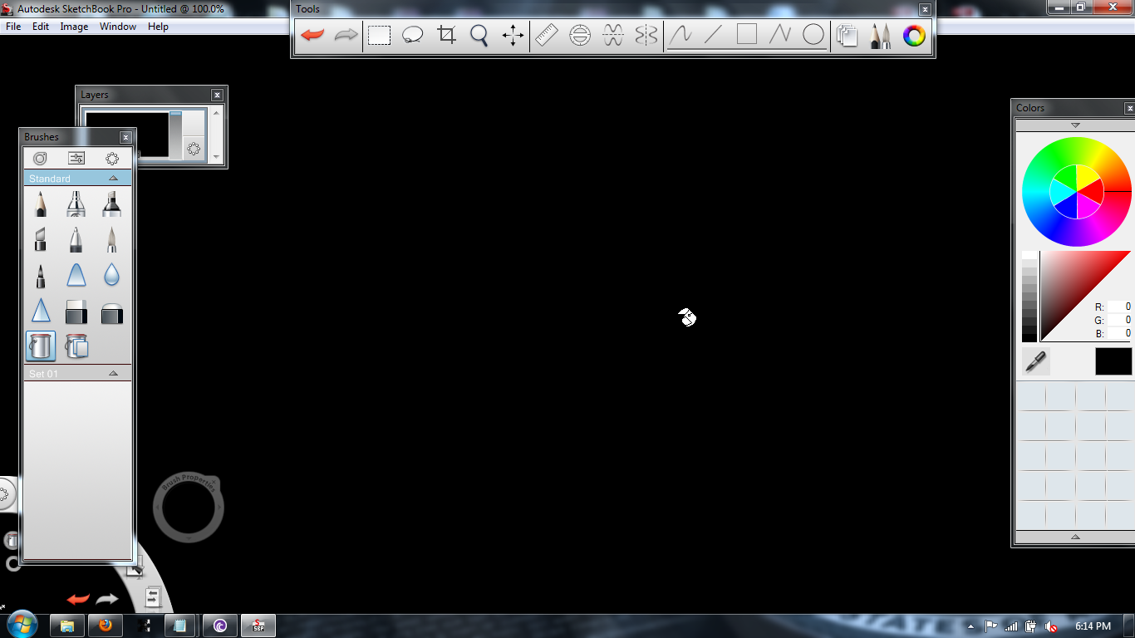
Task: Click the B value field
Action: 1119,333
